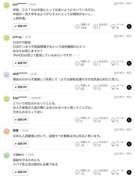Open ☆tam☆ username profile
Image resolution: width=135 pixels, height=178 pixels.
pyautogui.click(x=19, y=154)
